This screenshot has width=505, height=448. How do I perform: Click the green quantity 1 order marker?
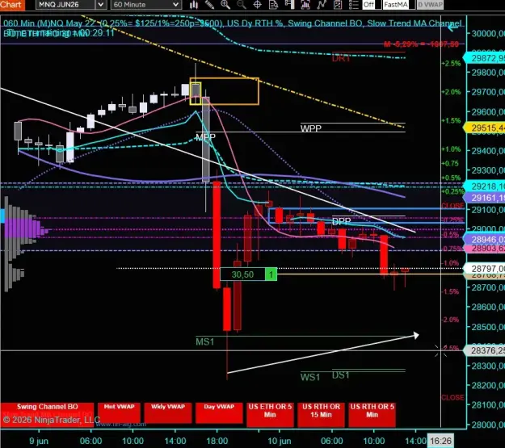point(271,274)
